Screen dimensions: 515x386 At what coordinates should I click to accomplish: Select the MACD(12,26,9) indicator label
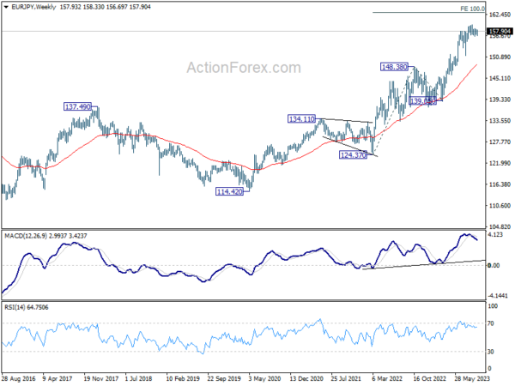(x=26, y=236)
